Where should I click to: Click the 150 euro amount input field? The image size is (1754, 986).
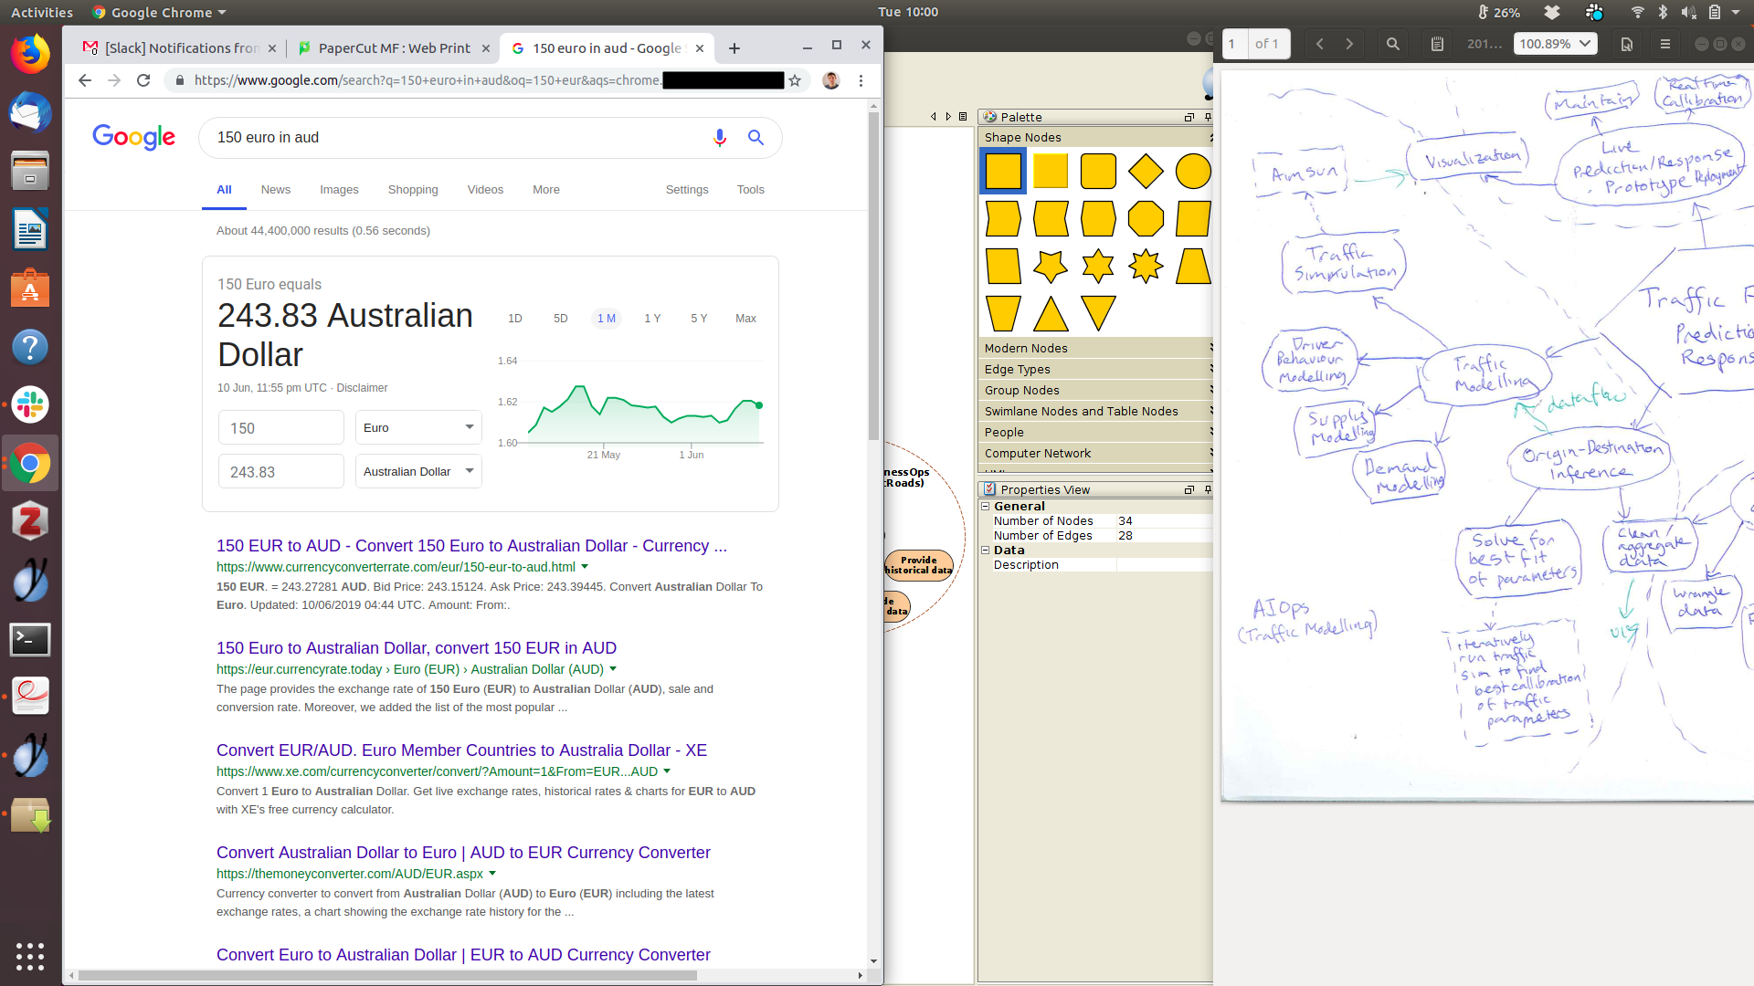[280, 427]
